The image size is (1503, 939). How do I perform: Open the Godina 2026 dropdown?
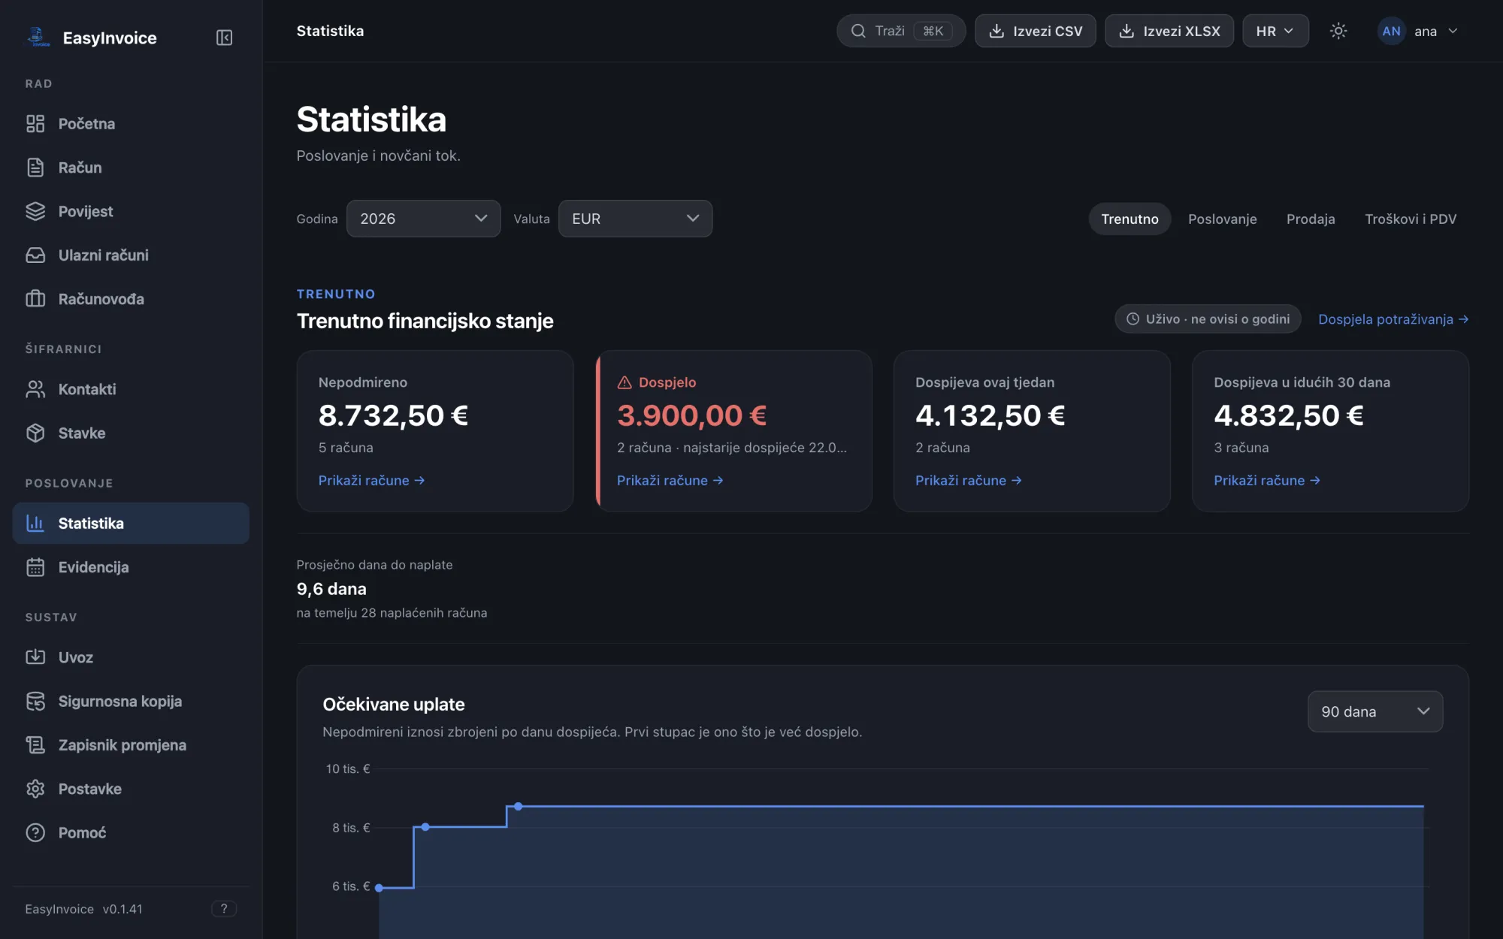423,219
